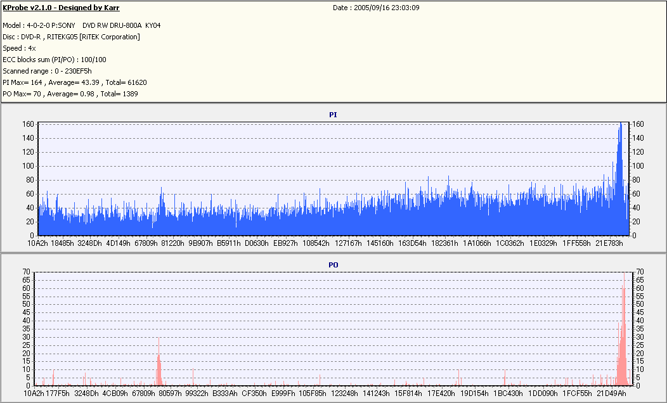This screenshot has width=667, height=403.
Task: Click the 1A1066h axis label
Action: point(477,243)
